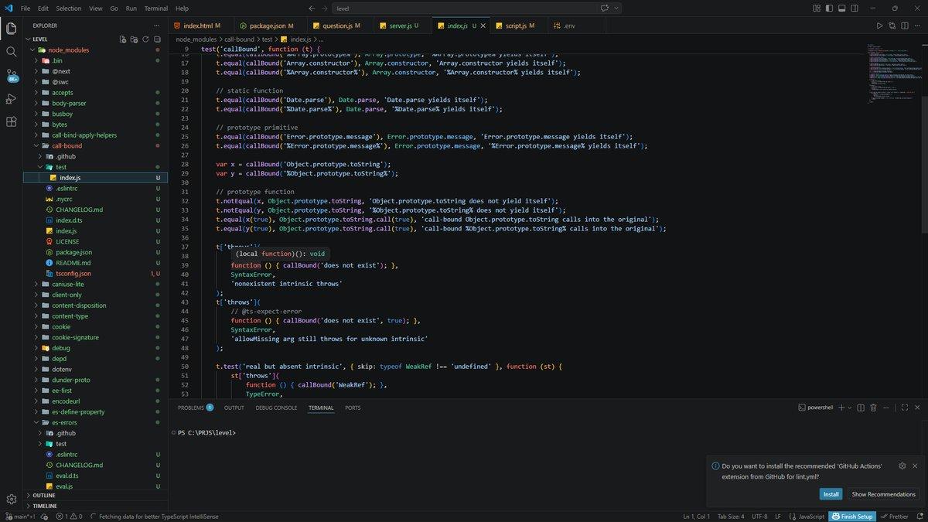Screen dimensions: 928x522
Task: Create a new file in LEVEL explorer
Action: (x=122, y=39)
